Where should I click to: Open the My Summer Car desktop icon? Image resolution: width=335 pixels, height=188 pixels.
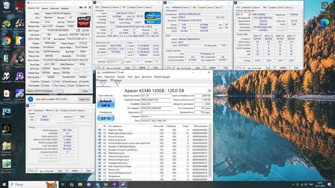pyautogui.click(x=7, y=26)
